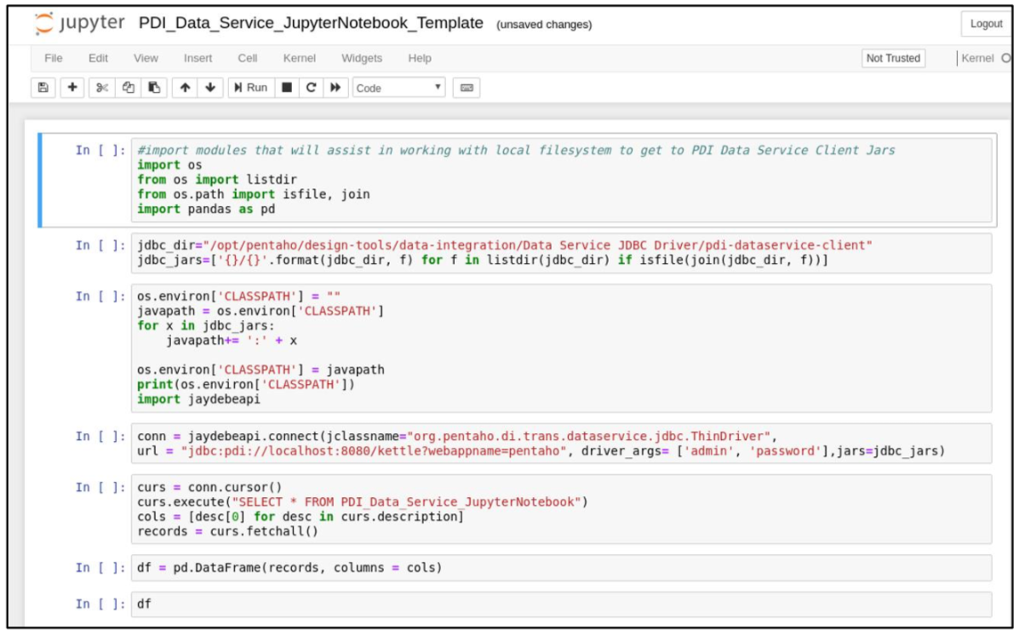Click inside the last cell containing df
The height and width of the screenshot is (635, 1020).
point(561,604)
